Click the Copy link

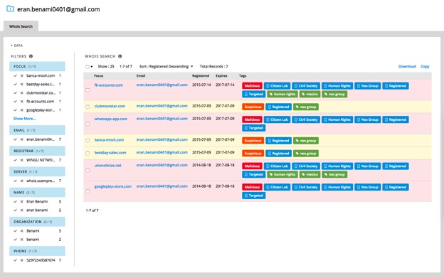click(x=425, y=66)
